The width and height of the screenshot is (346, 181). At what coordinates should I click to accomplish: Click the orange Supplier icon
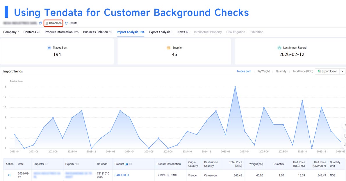tap(169, 48)
